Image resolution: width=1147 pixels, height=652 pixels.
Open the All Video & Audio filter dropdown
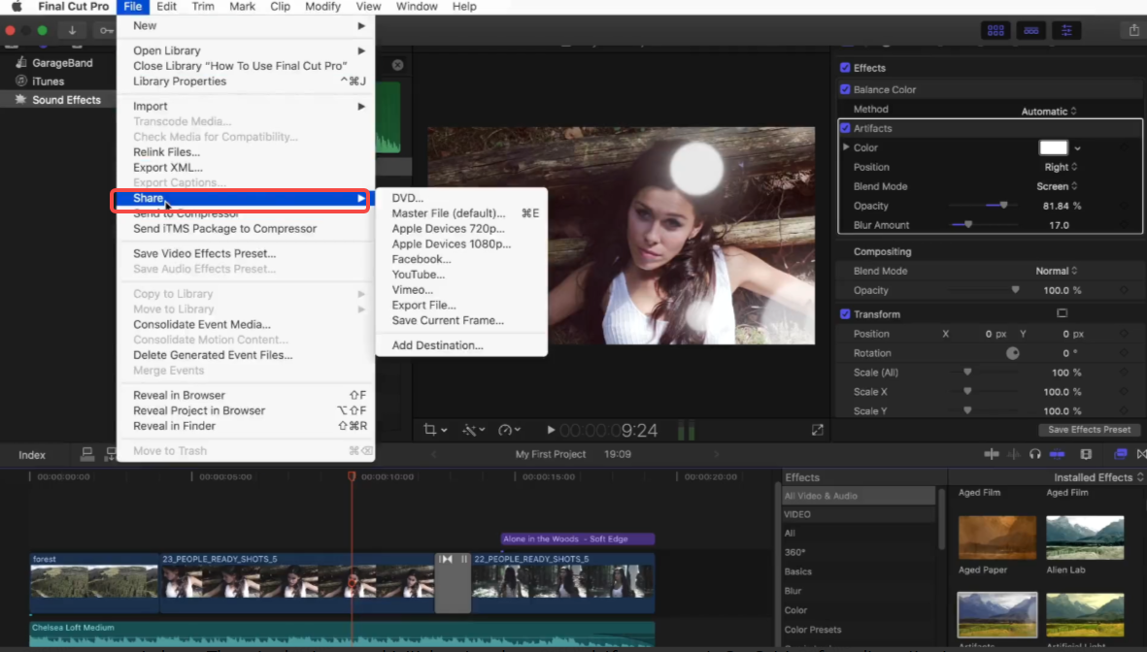click(x=859, y=495)
